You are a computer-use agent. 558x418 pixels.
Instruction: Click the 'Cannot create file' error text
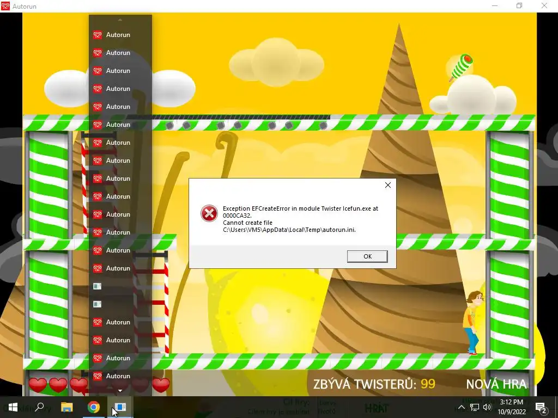pos(248,223)
